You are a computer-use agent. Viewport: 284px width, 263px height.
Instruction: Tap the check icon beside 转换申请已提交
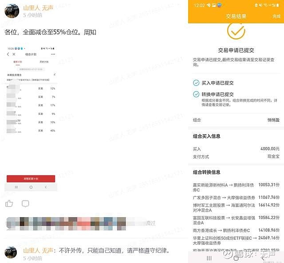tap(196, 94)
